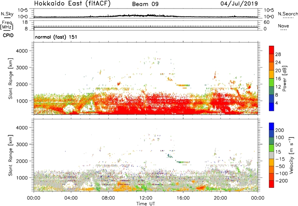The height and width of the screenshot is (206, 298).
Task: Click '4000' on the power panel range axis
Action: click(22, 51)
